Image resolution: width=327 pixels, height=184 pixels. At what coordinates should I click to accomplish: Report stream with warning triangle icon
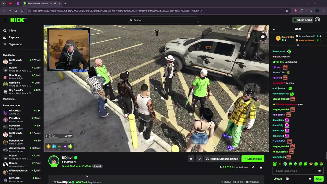click(261, 167)
